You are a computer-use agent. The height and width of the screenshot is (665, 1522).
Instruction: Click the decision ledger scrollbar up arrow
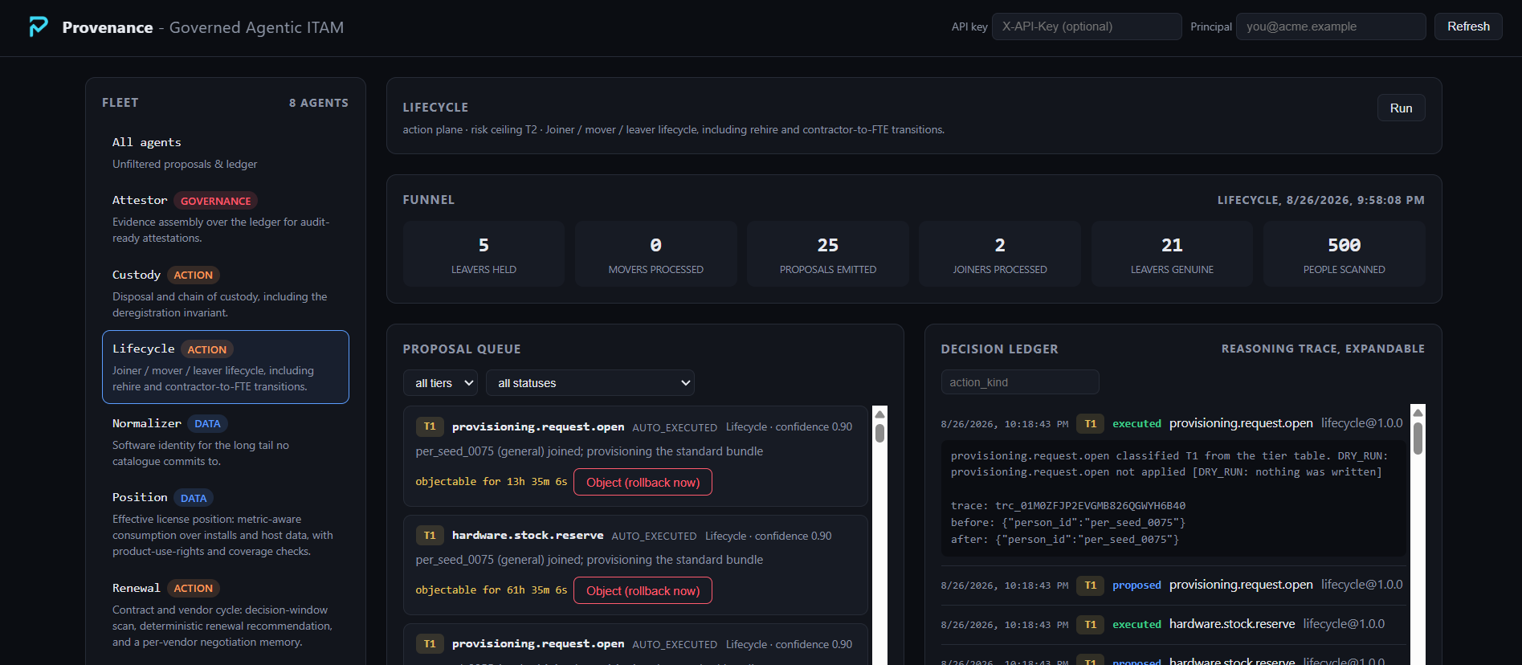pos(1418,412)
